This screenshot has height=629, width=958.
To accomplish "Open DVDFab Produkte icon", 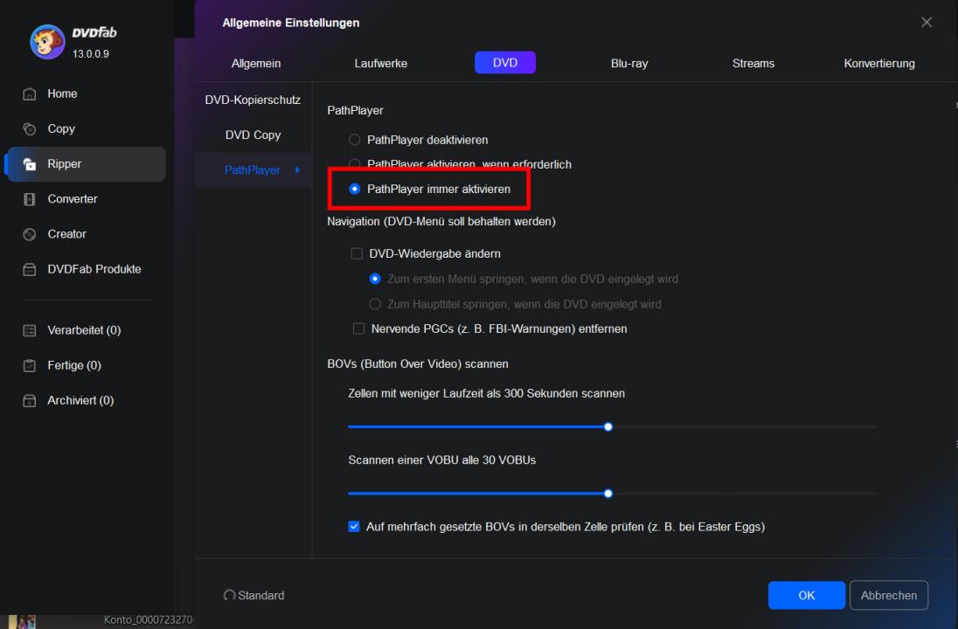I will 30,269.
